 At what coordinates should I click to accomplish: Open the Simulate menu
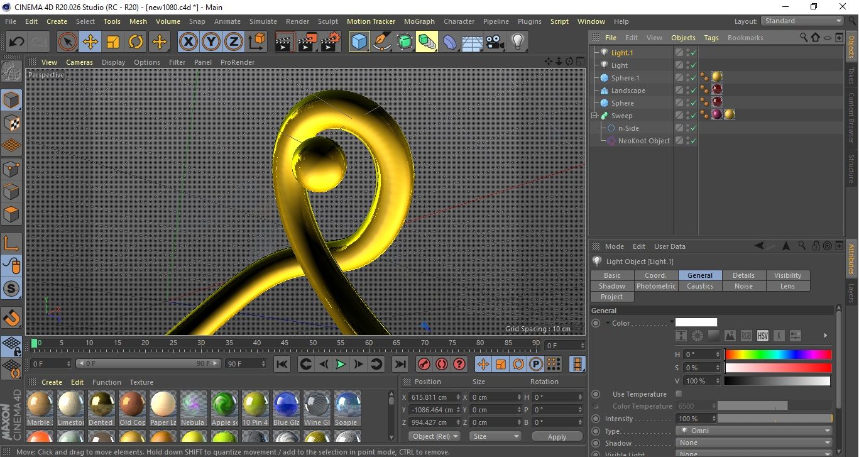[x=263, y=21]
